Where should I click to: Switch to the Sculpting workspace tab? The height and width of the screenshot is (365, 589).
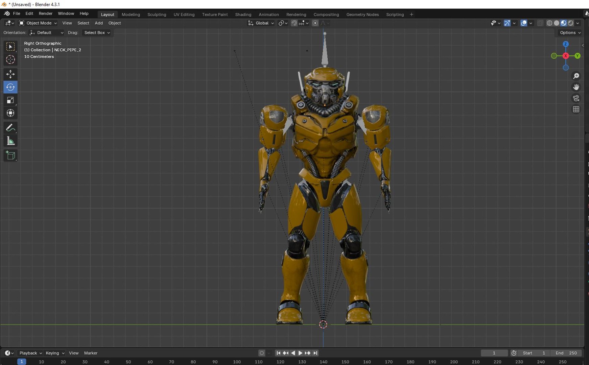(157, 15)
